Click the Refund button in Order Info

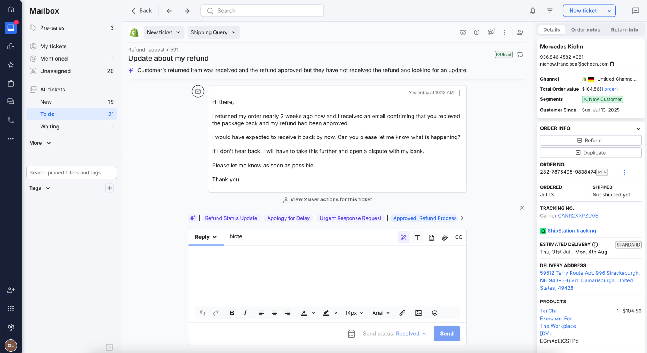[590, 140]
